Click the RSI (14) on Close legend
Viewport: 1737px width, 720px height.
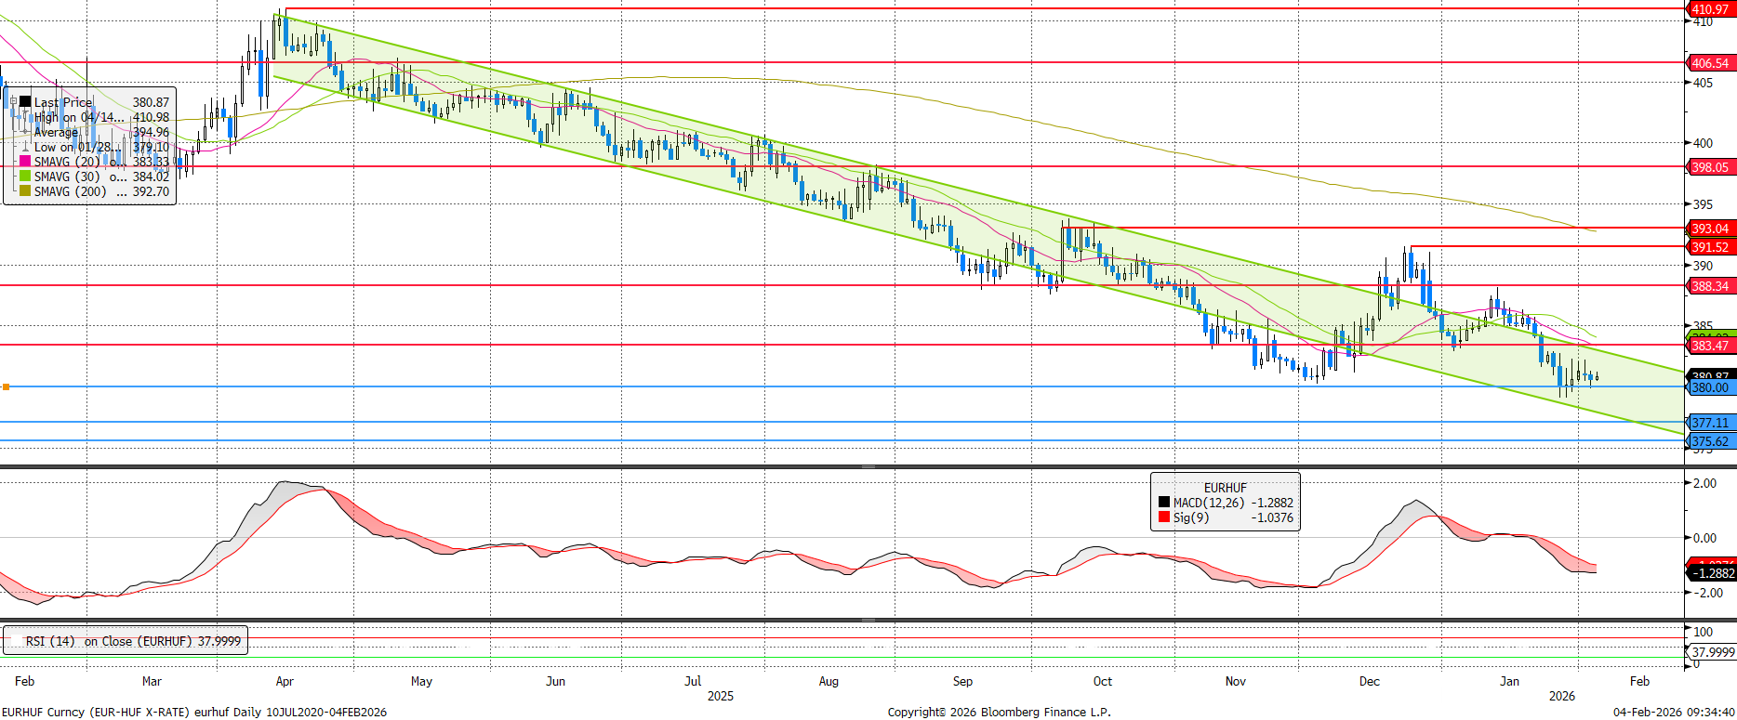pos(126,641)
